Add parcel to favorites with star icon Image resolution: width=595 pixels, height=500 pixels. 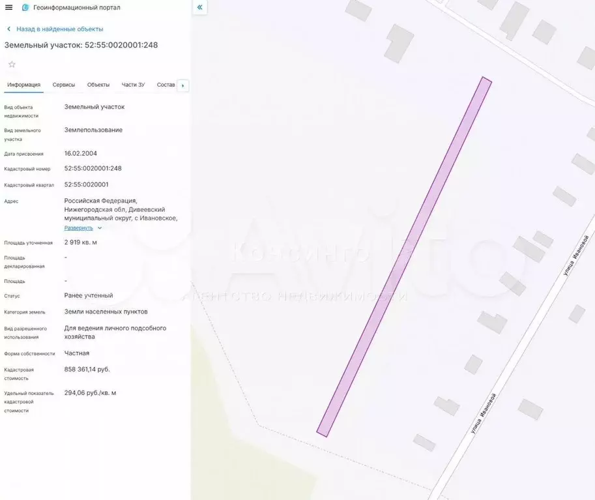point(12,64)
